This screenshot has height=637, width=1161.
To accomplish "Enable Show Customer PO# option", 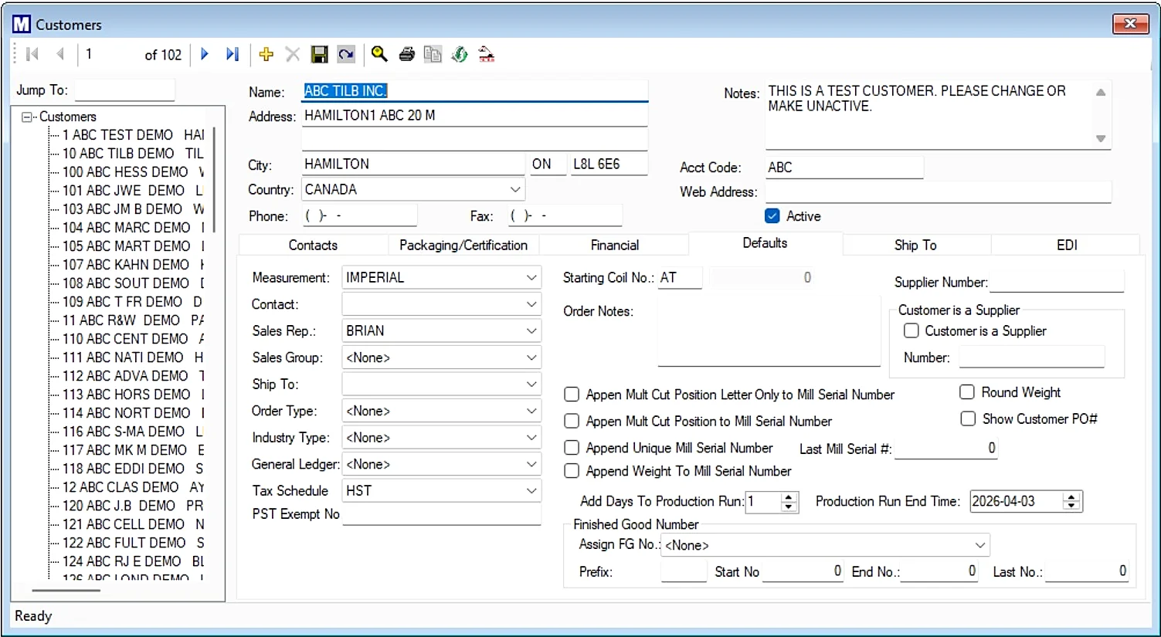I will pos(968,418).
